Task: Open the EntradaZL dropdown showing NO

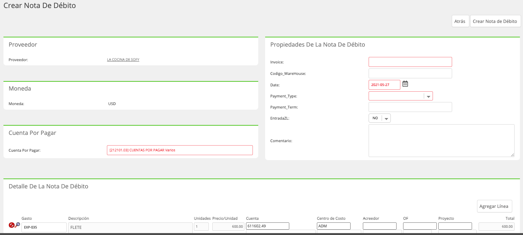Action: [x=379, y=118]
